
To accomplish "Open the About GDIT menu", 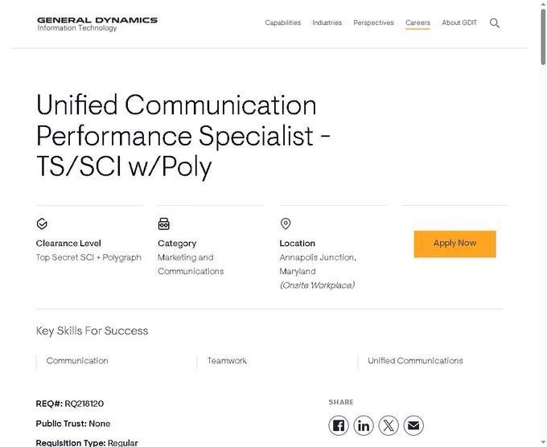I will [x=459, y=23].
